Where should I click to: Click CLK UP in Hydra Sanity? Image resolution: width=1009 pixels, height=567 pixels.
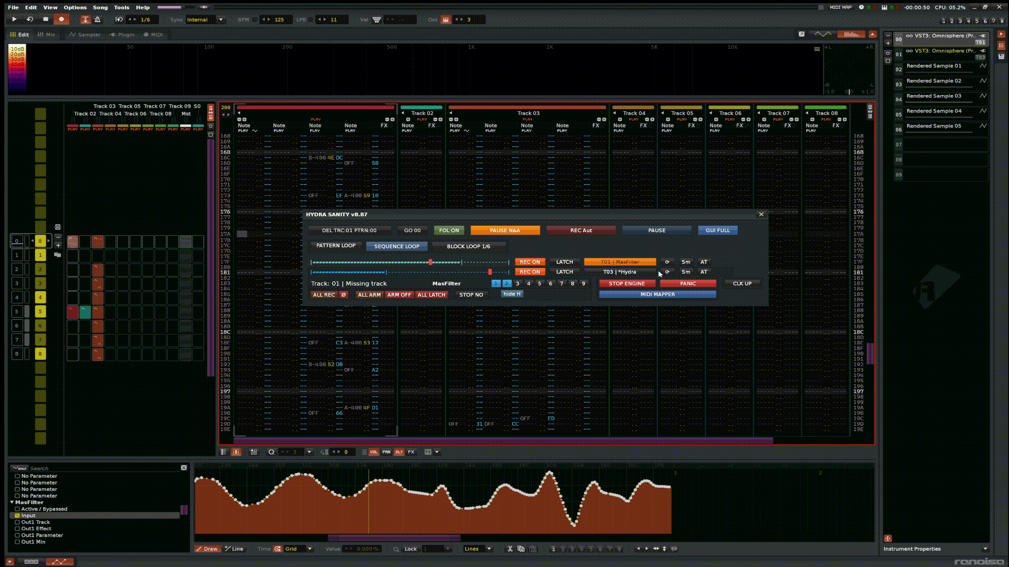(742, 283)
